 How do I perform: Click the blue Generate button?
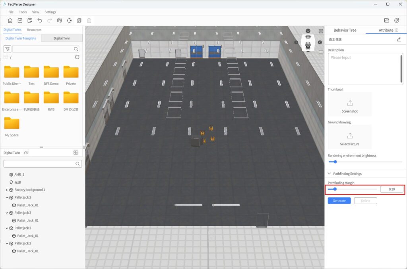pyautogui.click(x=339, y=201)
